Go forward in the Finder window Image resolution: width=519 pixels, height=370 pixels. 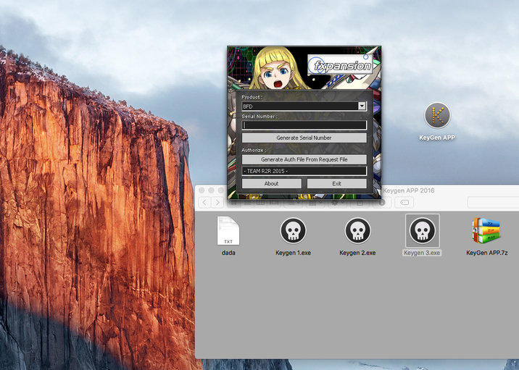click(217, 202)
